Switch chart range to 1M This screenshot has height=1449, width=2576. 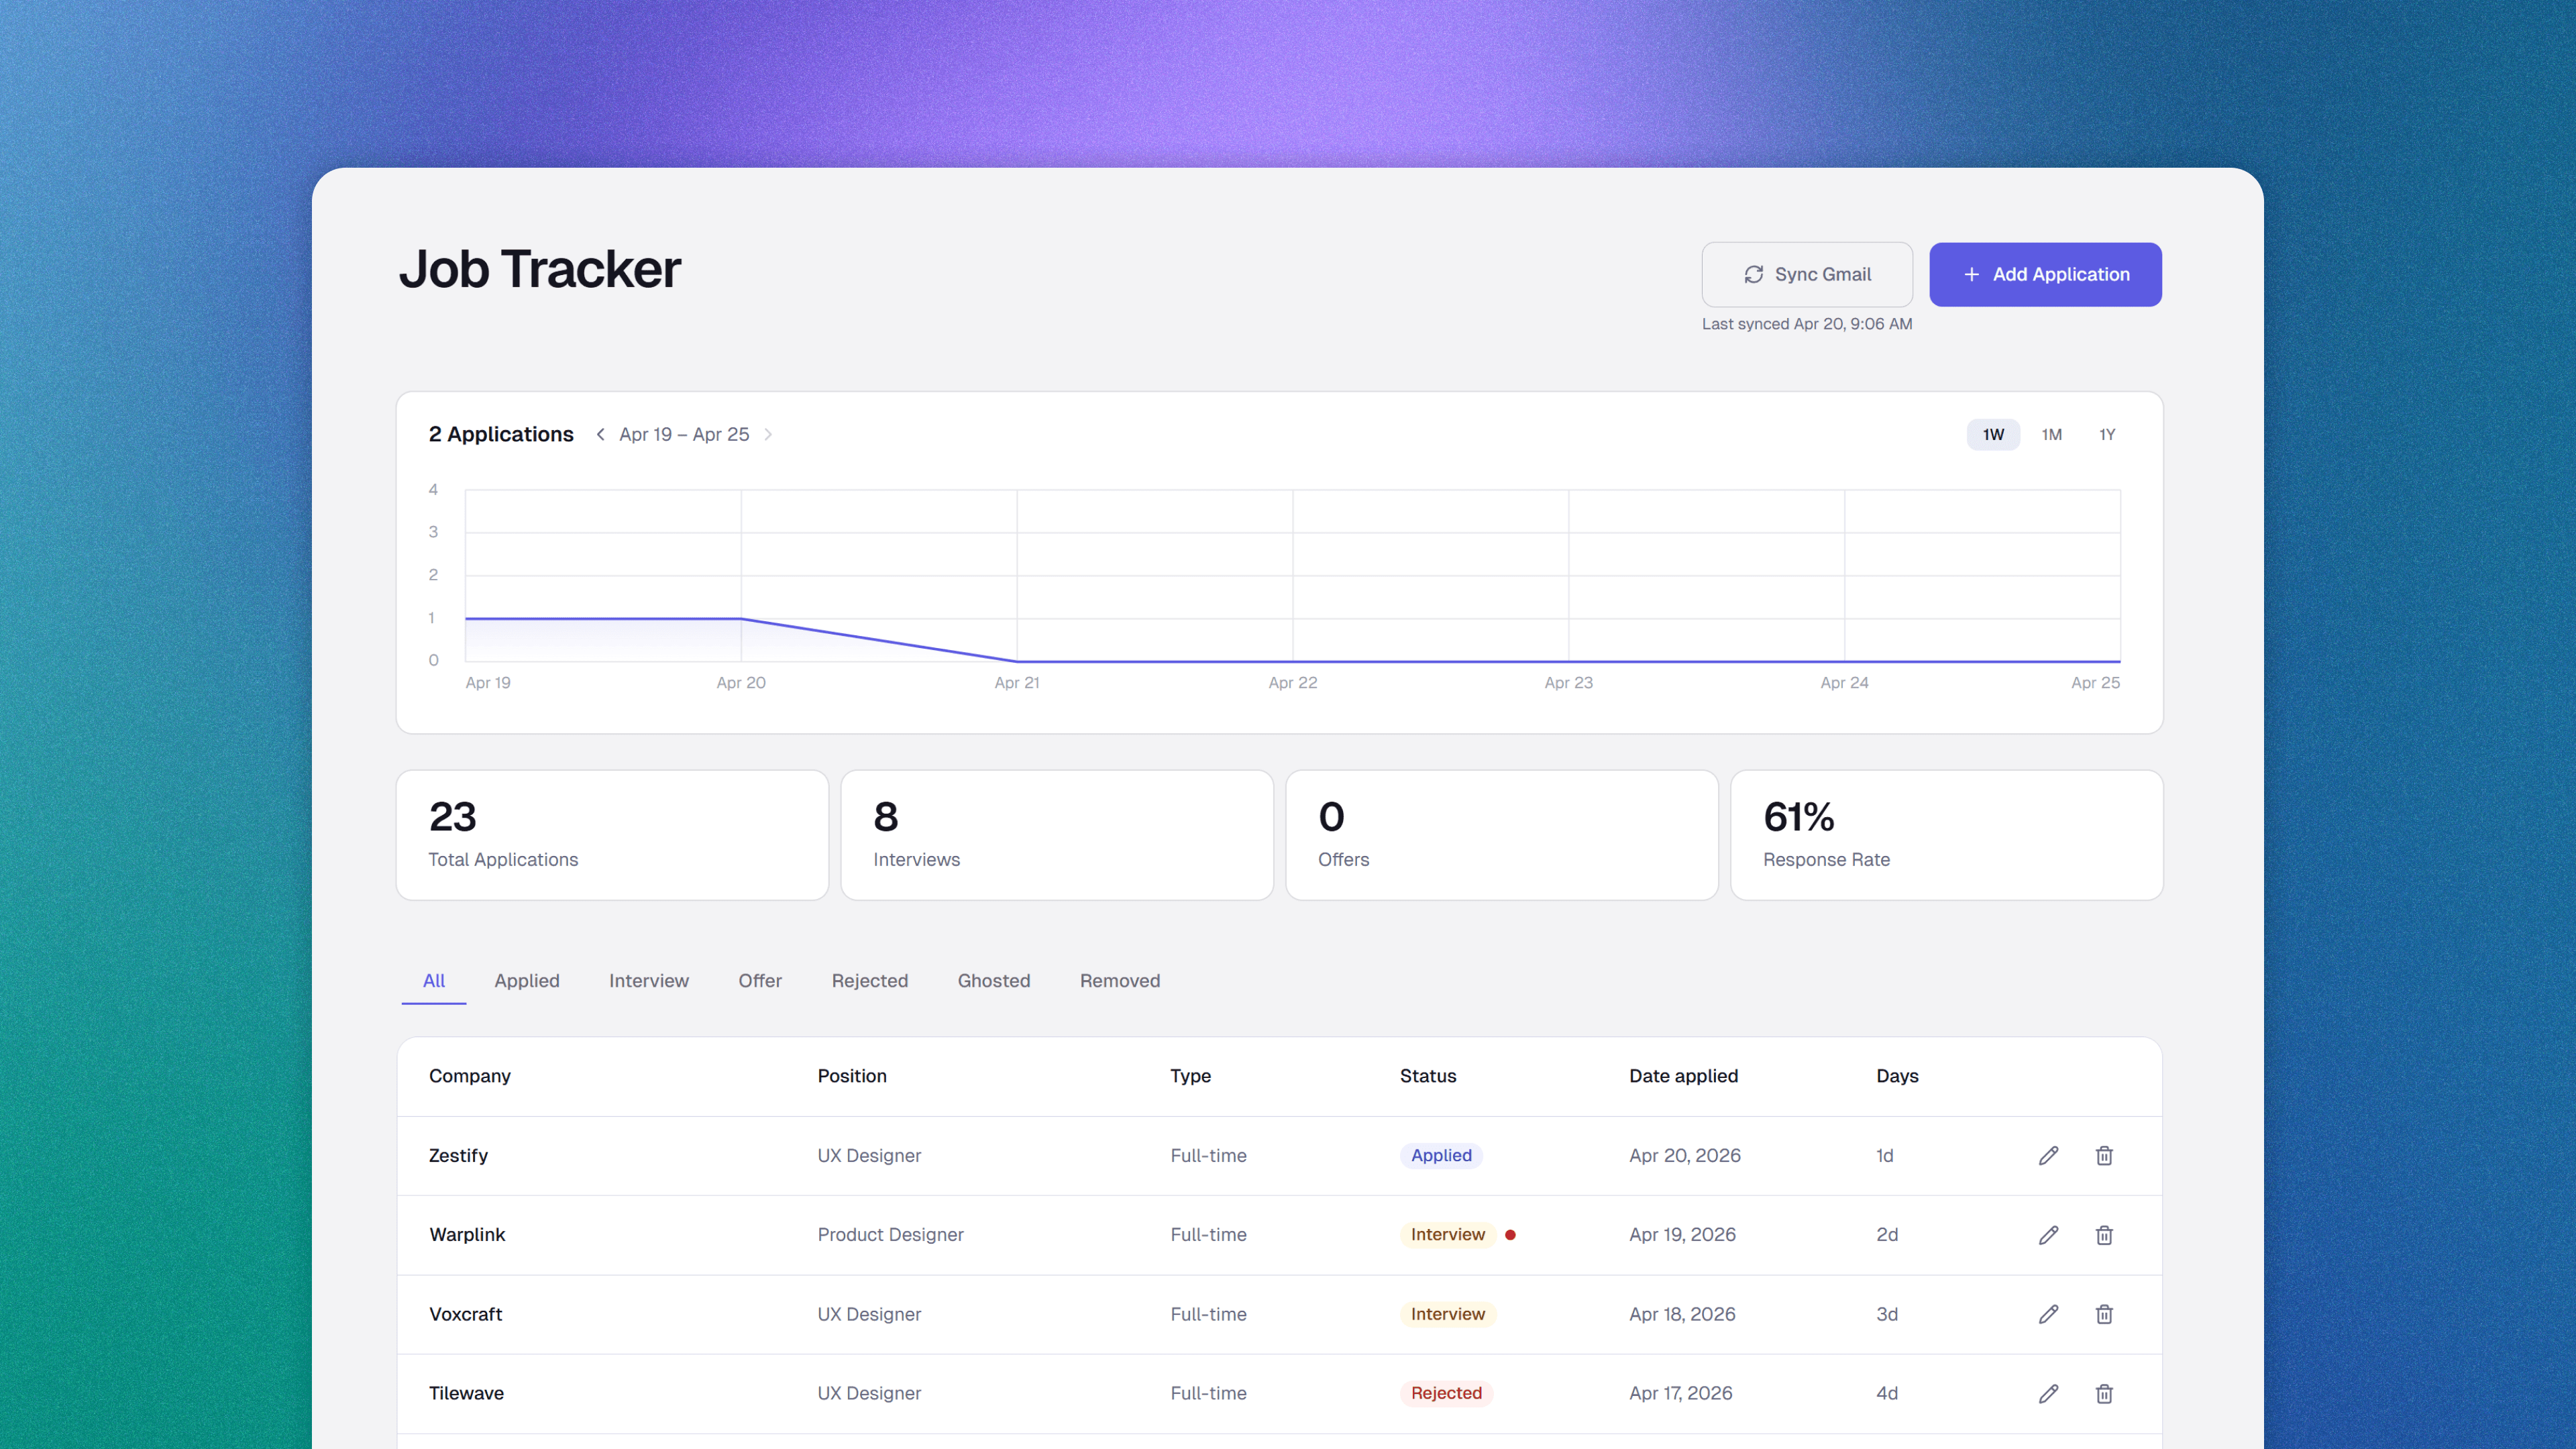point(2051,434)
